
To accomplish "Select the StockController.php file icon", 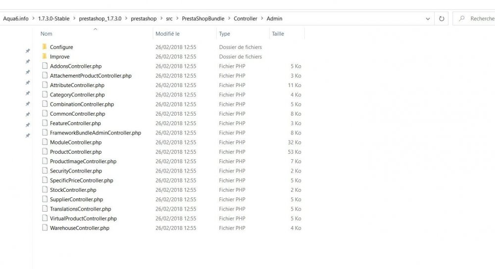I will 45,189.
